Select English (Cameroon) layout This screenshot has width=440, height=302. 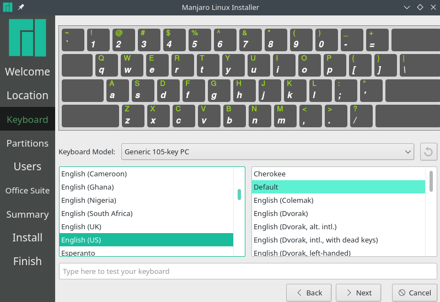[x=146, y=174]
